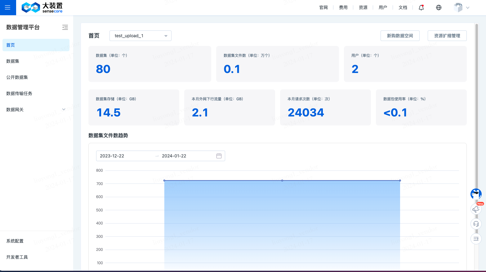Open the announcement megaphone icon marked New
This screenshot has width=486, height=272.
click(476, 209)
